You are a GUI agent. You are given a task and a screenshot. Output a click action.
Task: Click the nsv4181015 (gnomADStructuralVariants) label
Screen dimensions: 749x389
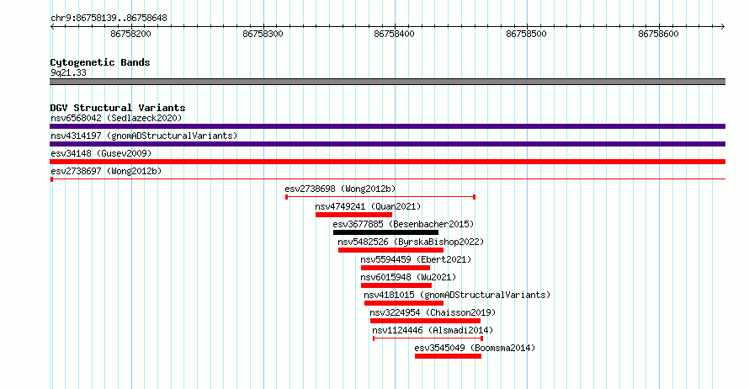(457, 295)
